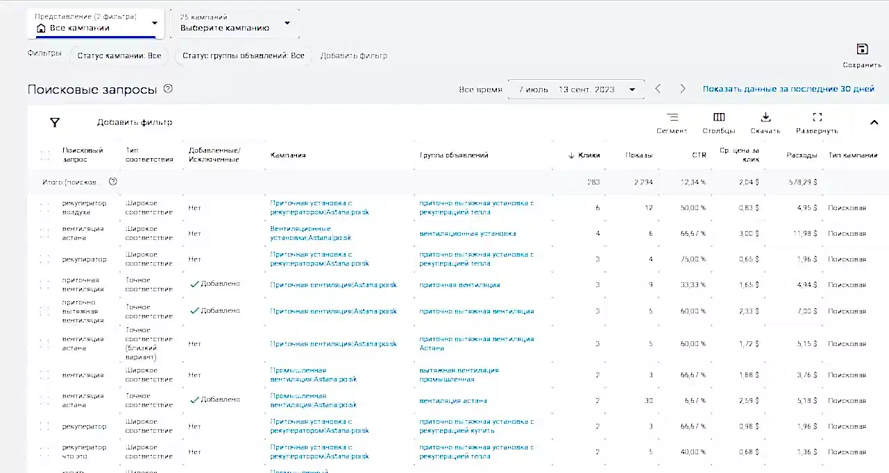
Task: Select checkbox for row 'рекуператор воздуха'
Action: pos(45,207)
